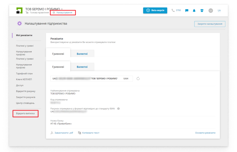Viewport: 237px width, 152px height.
Task: Click the chat message icon in header
Action: [187, 11]
